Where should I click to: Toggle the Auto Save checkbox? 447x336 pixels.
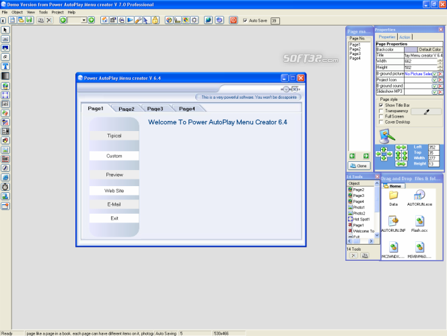(x=245, y=20)
